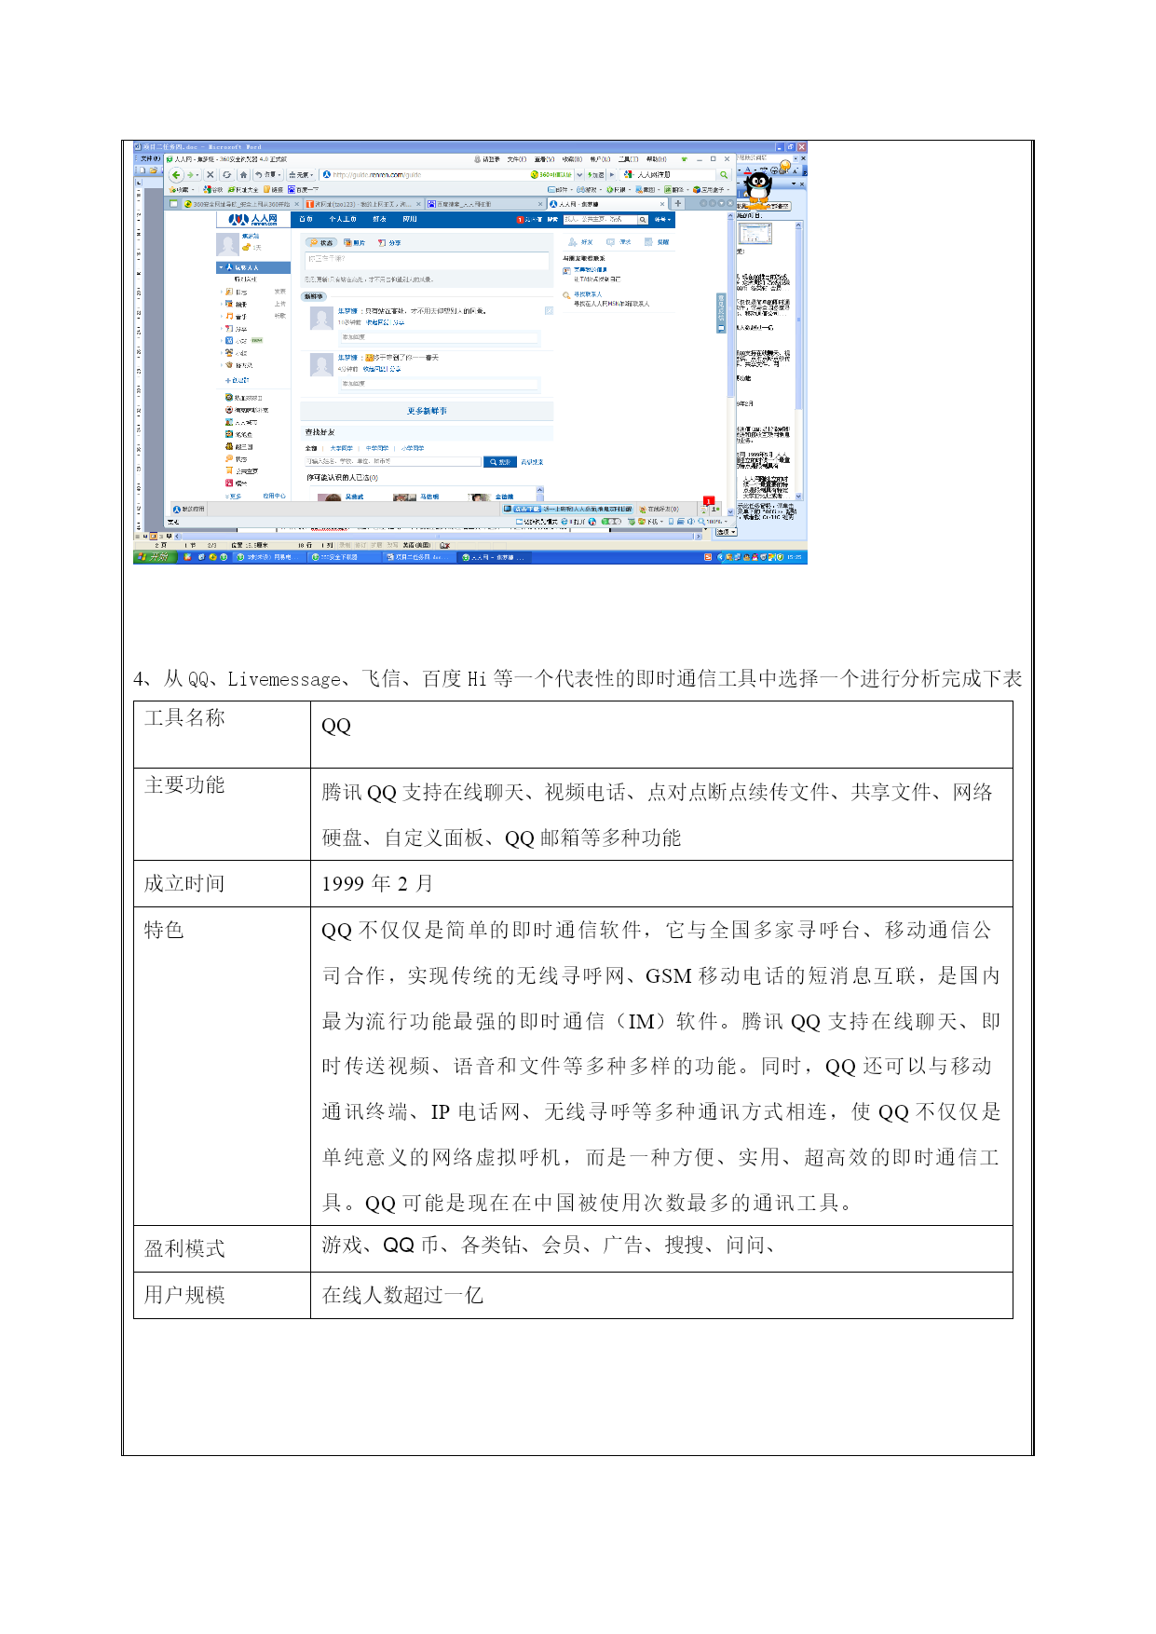This screenshot has height=1634, width=1156.
Task: Click the red notification badge at page bottom
Action: tap(708, 501)
